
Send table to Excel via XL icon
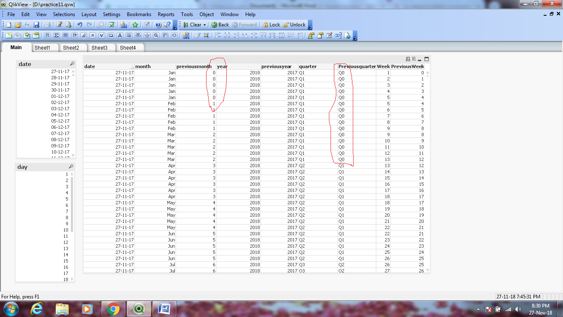[x=414, y=59]
